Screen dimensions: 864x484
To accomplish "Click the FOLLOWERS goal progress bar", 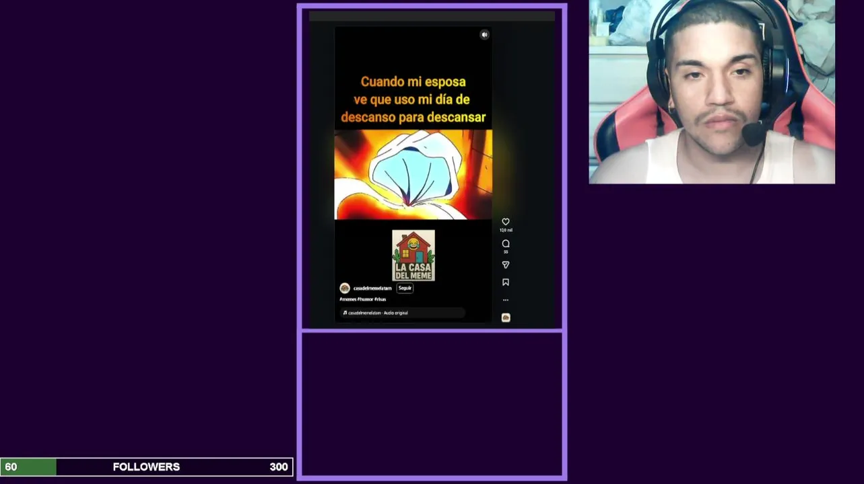I will tap(147, 467).
